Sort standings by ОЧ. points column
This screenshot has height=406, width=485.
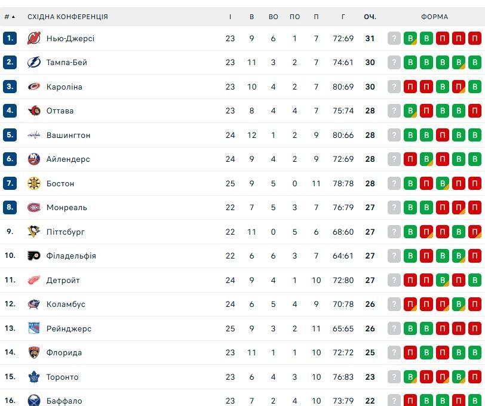[370, 17]
